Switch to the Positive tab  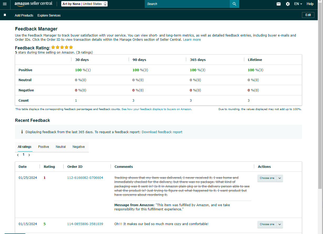coord(44,147)
